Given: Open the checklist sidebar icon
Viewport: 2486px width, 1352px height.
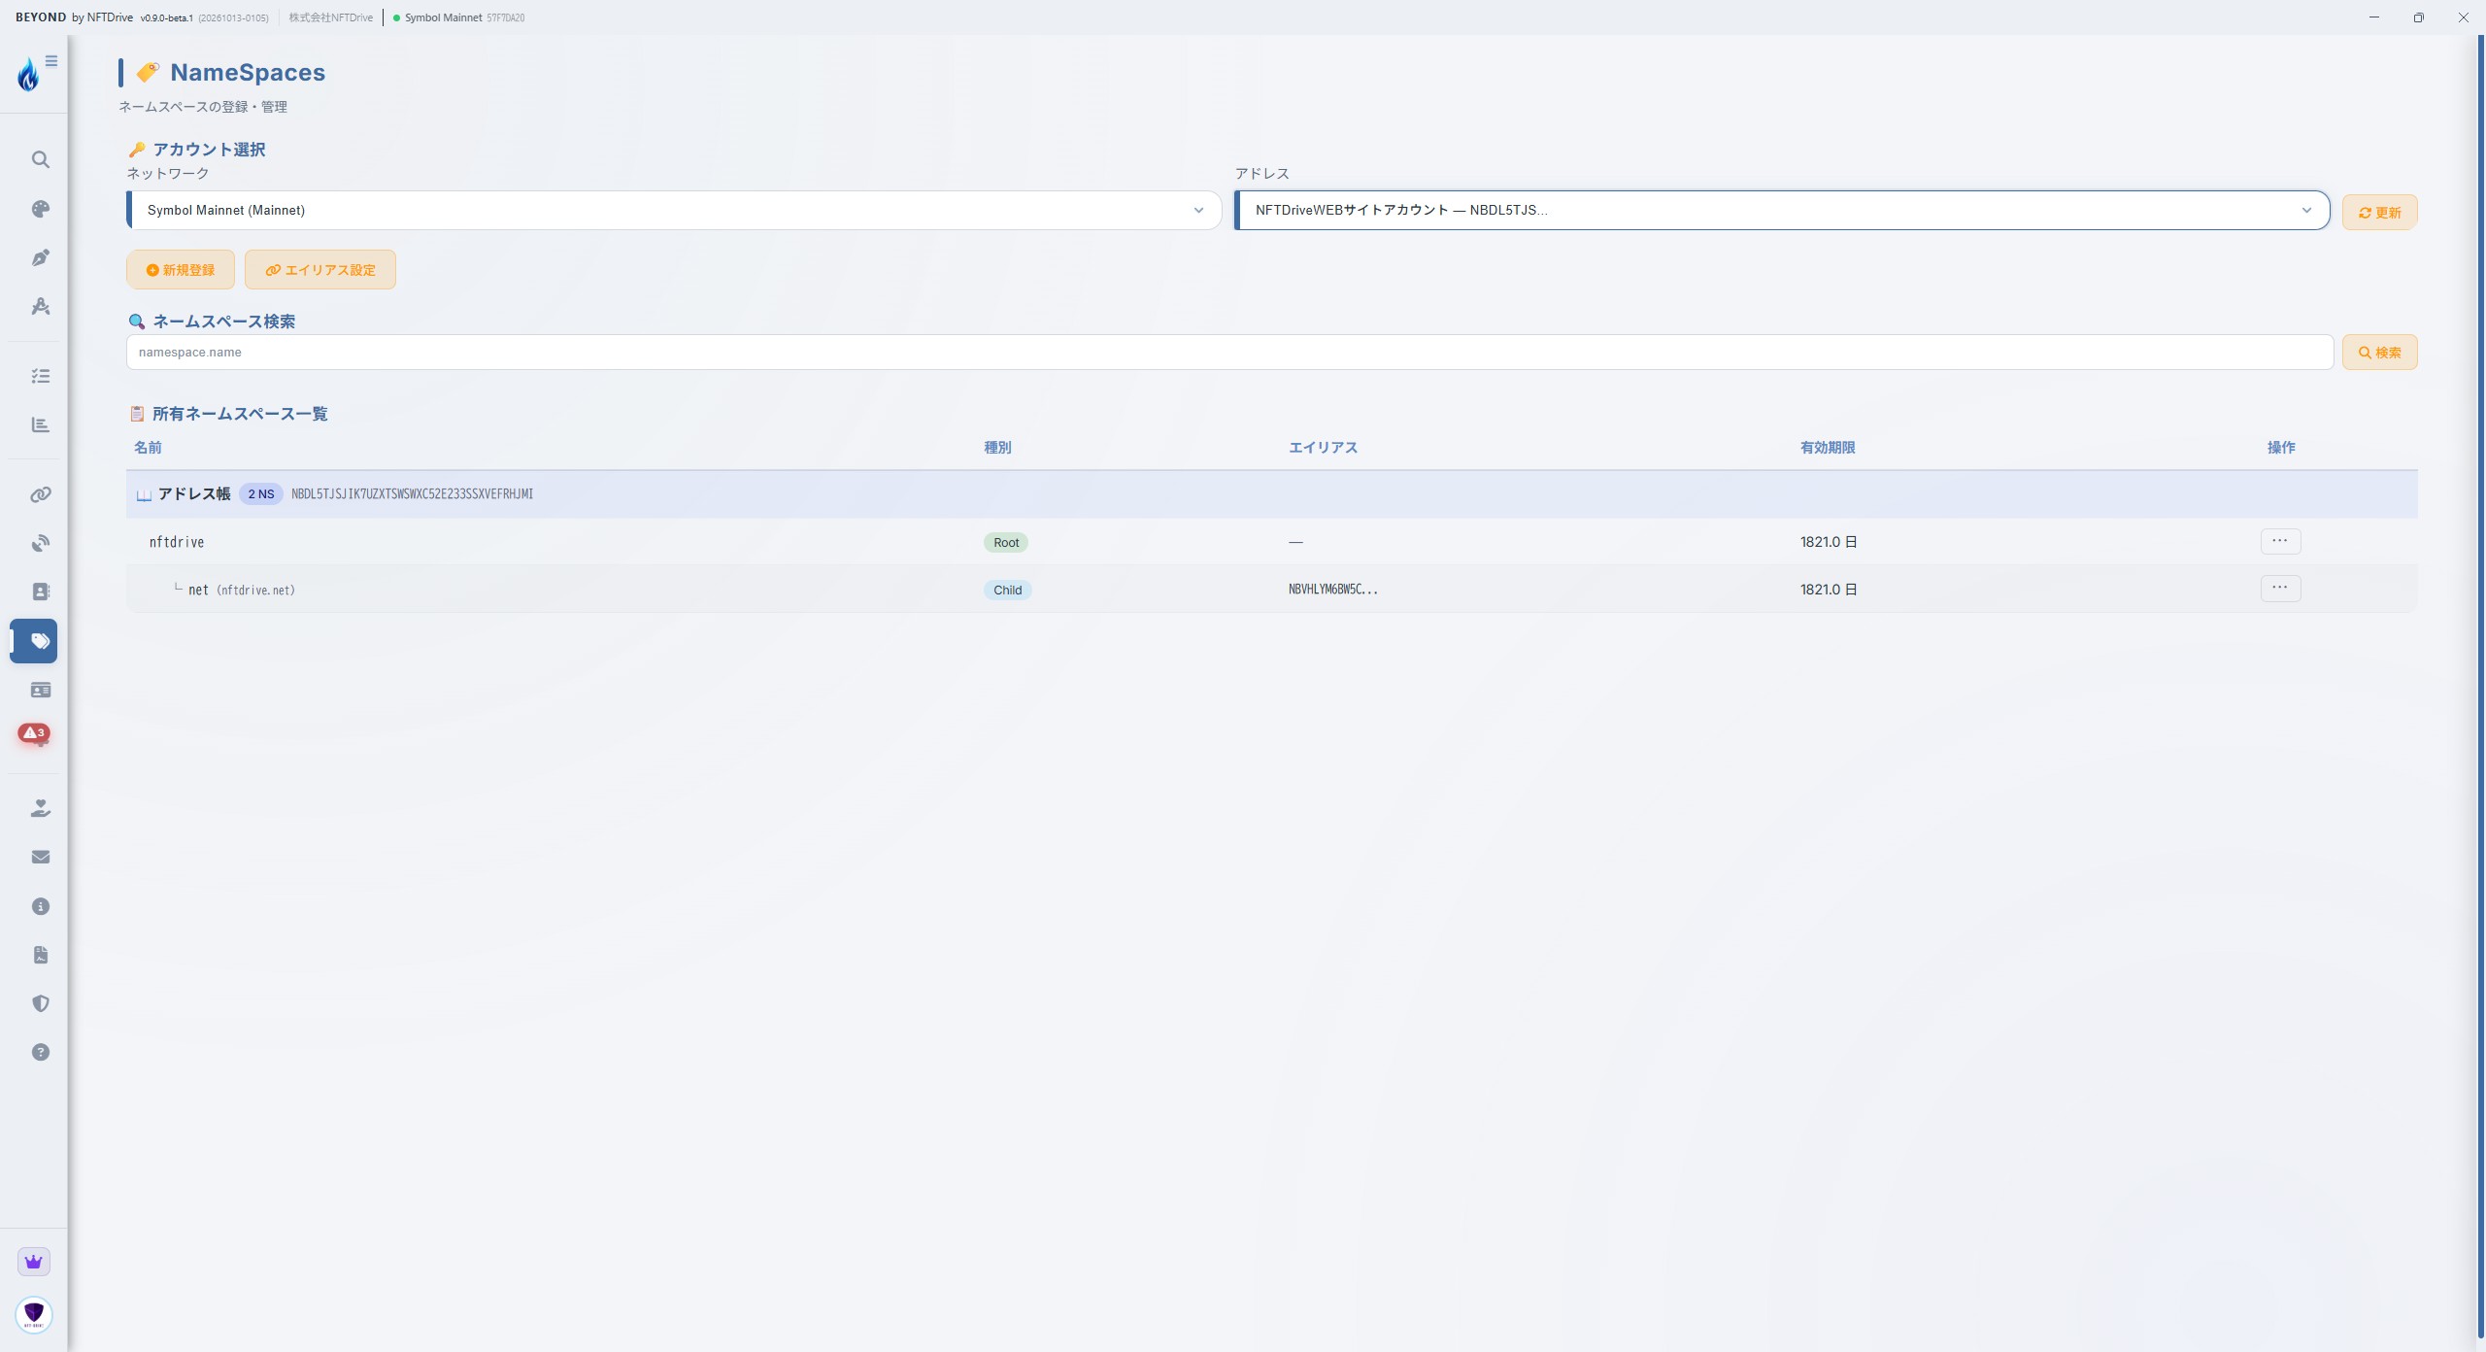Looking at the screenshot, I should click(x=40, y=376).
